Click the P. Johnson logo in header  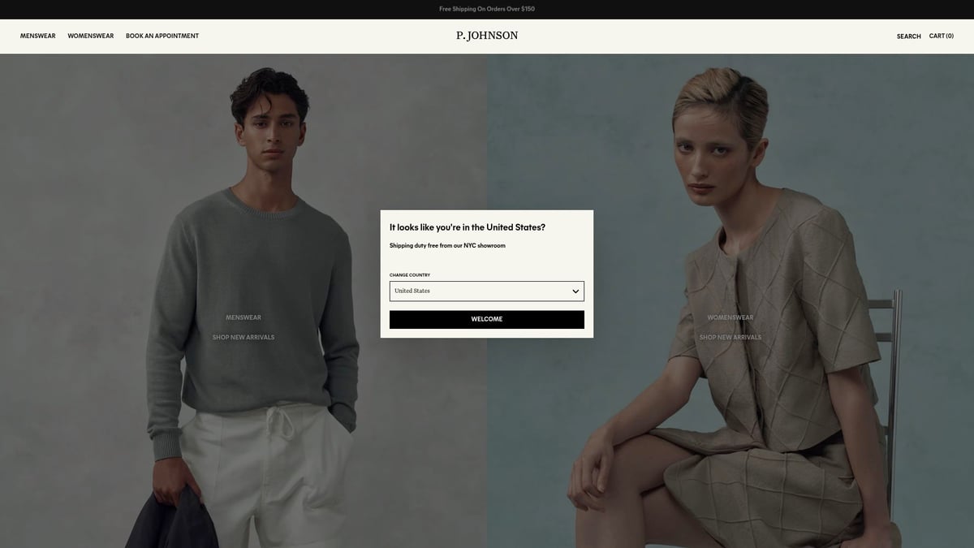point(487,36)
